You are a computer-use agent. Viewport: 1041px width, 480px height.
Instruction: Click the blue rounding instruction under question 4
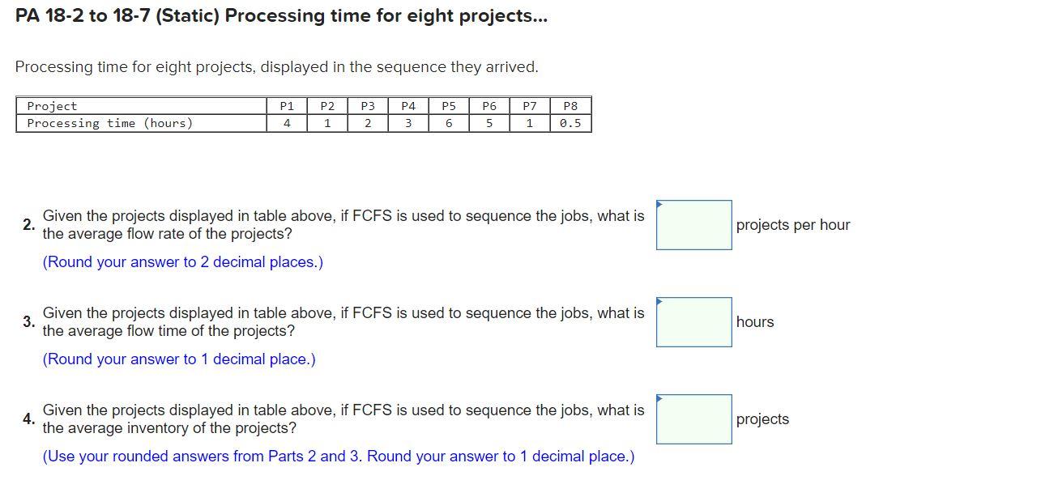pos(338,456)
